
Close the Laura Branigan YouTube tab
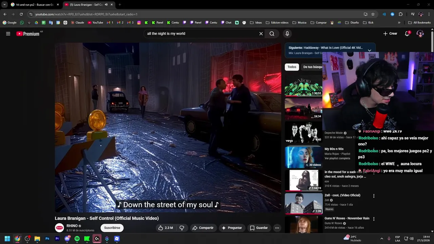click(x=112, y=5)
